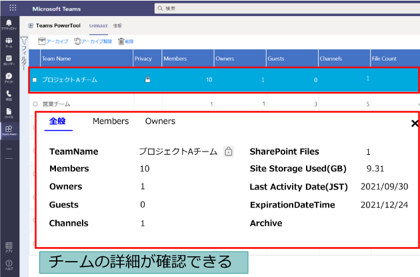Image resolution: width=420 pixels, height=277 pixels.
Task: Click the ExpirationDateTime label
Action: click(293, 205)
